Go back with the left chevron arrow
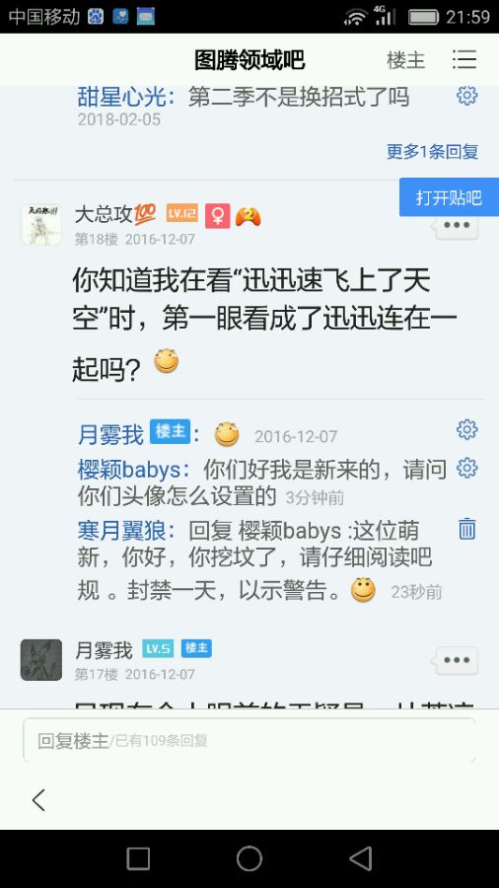Screen dimensions: 499x888 pyautogui.click(x=38, y=799)
